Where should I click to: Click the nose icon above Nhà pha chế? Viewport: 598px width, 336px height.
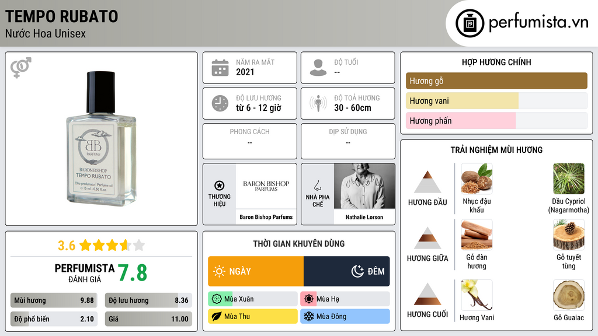click(x=317, y=185)
